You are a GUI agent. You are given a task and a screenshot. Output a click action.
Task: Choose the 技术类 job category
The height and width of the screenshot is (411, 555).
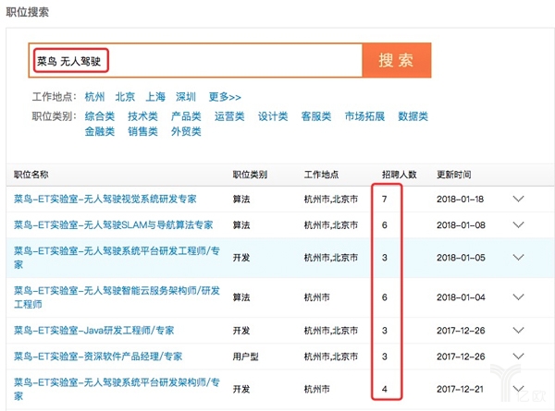click(x=142, y=116)
